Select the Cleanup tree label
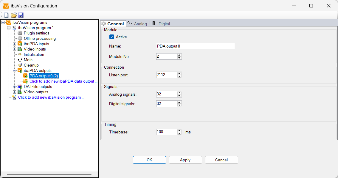The height and width of the screenshot is (178, 338). 31,65
